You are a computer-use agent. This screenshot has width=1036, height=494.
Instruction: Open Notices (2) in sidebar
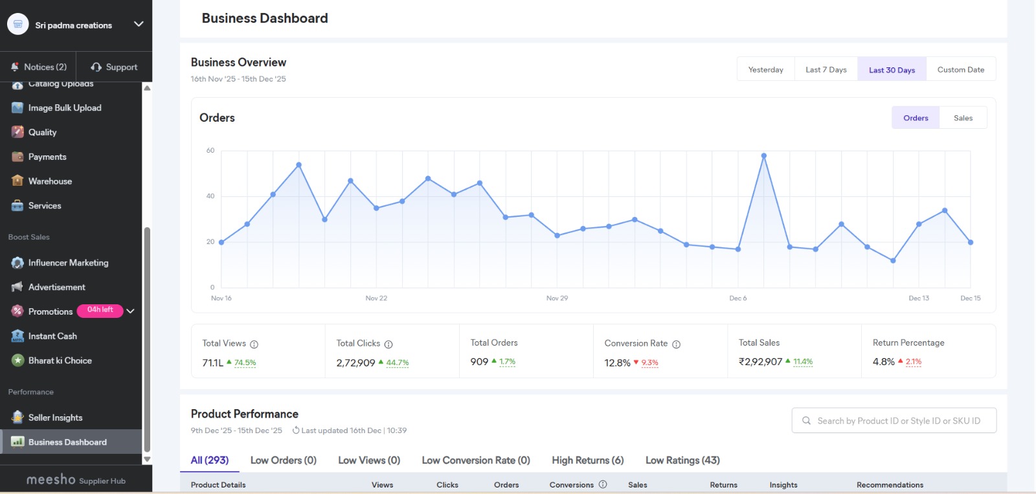point(39,67)
